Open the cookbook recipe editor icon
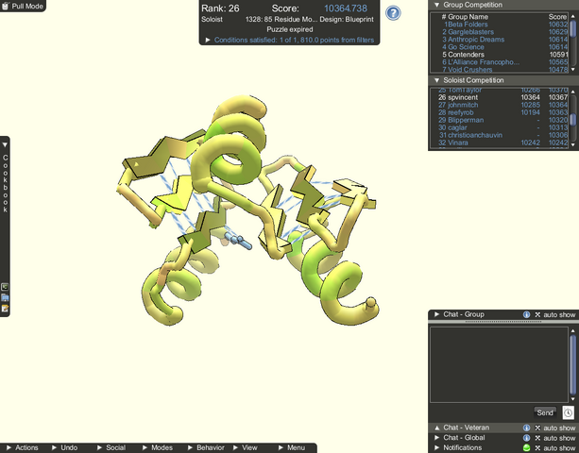 [5, 287]
